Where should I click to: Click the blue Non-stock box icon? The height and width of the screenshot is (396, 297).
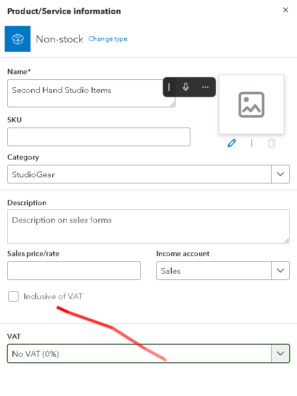[18, 39]
